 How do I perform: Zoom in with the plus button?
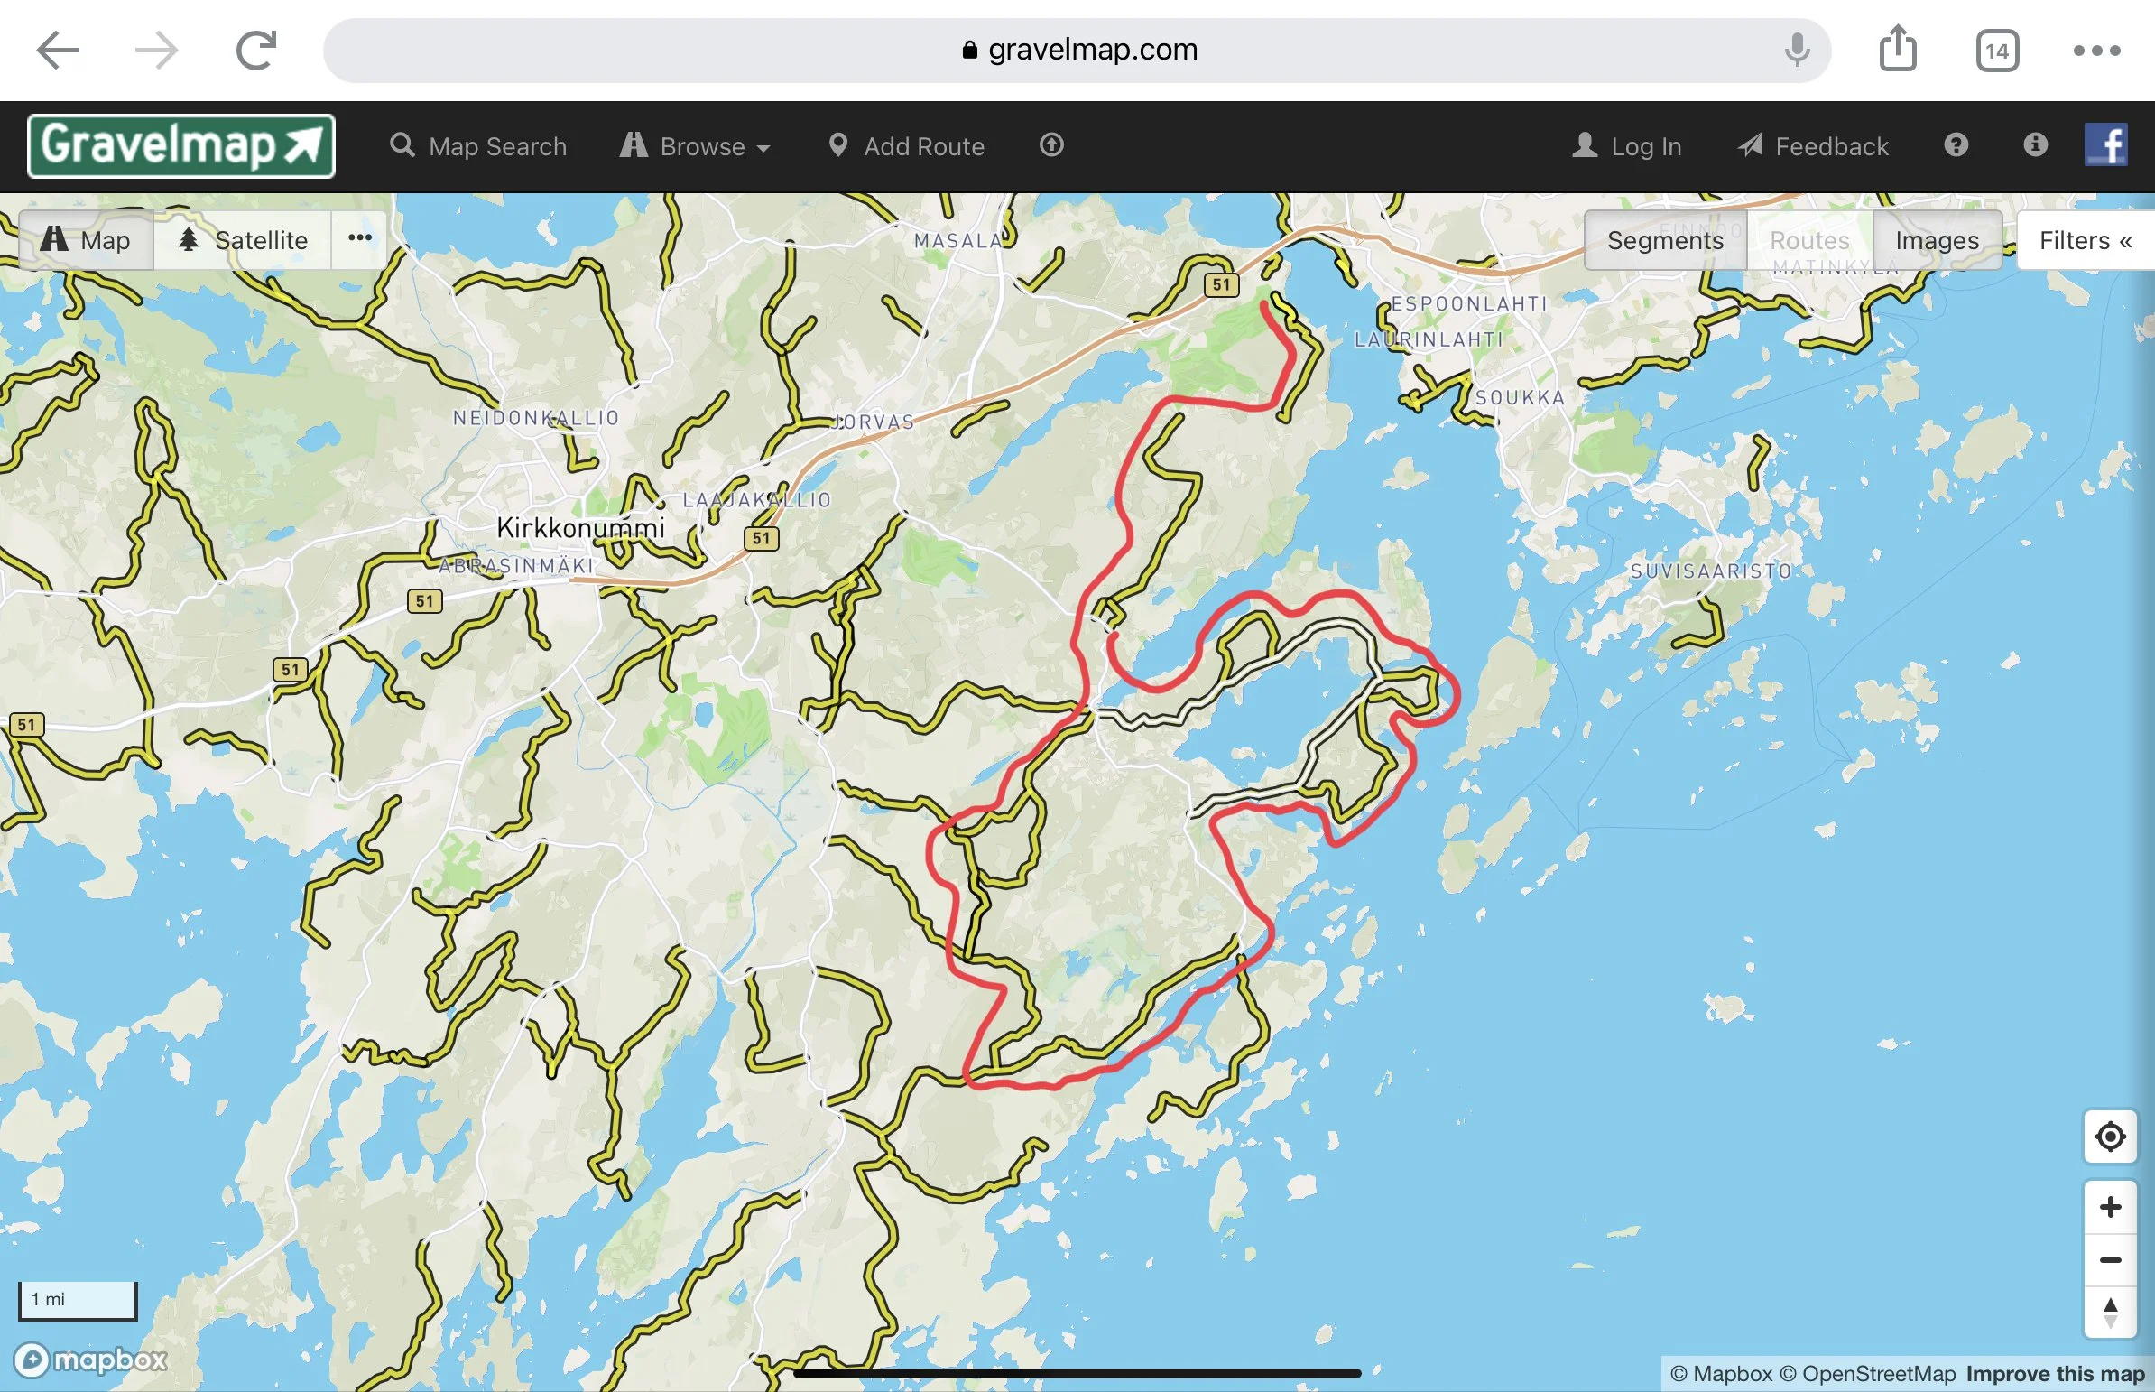click(x=2109, y=1207)
